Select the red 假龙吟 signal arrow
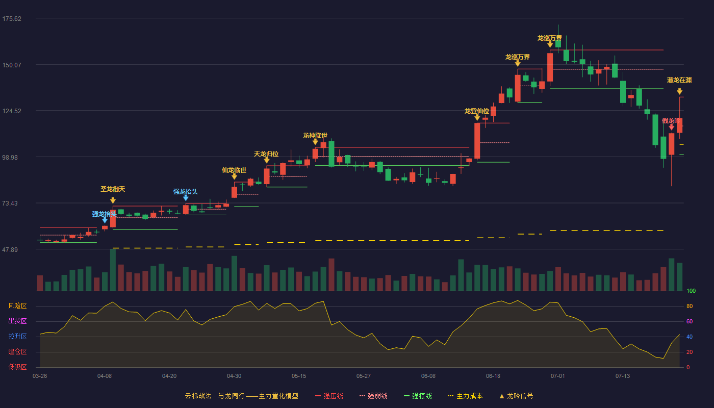 [671, 127]
